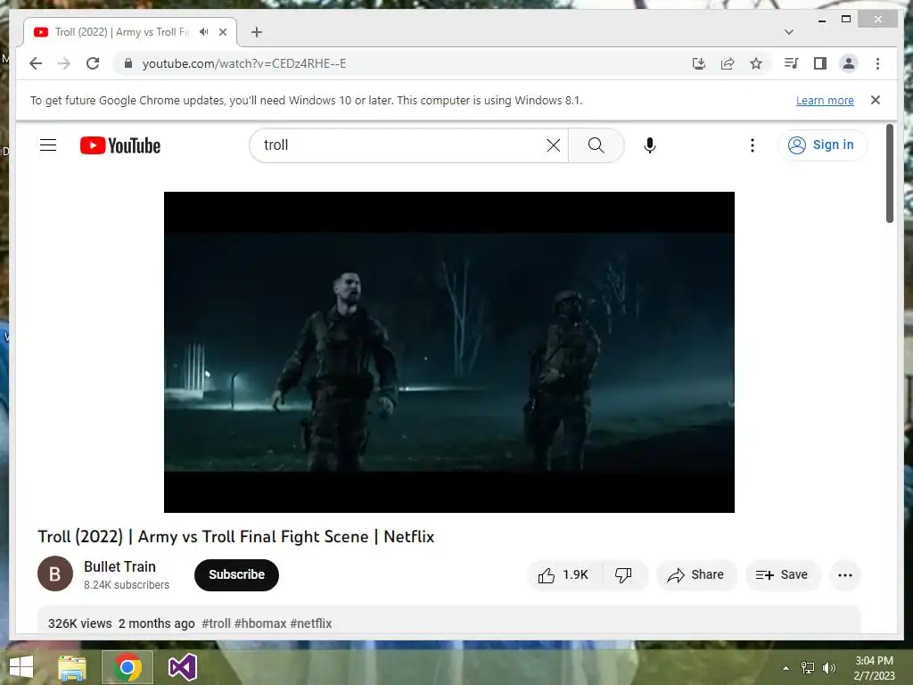Follow the Learn more link
Screen dimensions: 913x685
coord(825,100)
